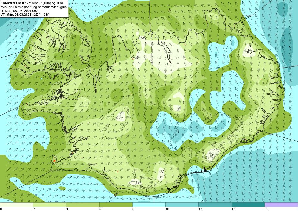
Task: Pick the teal 12–14 m/s legend swatch
Action: coord(215,204)
